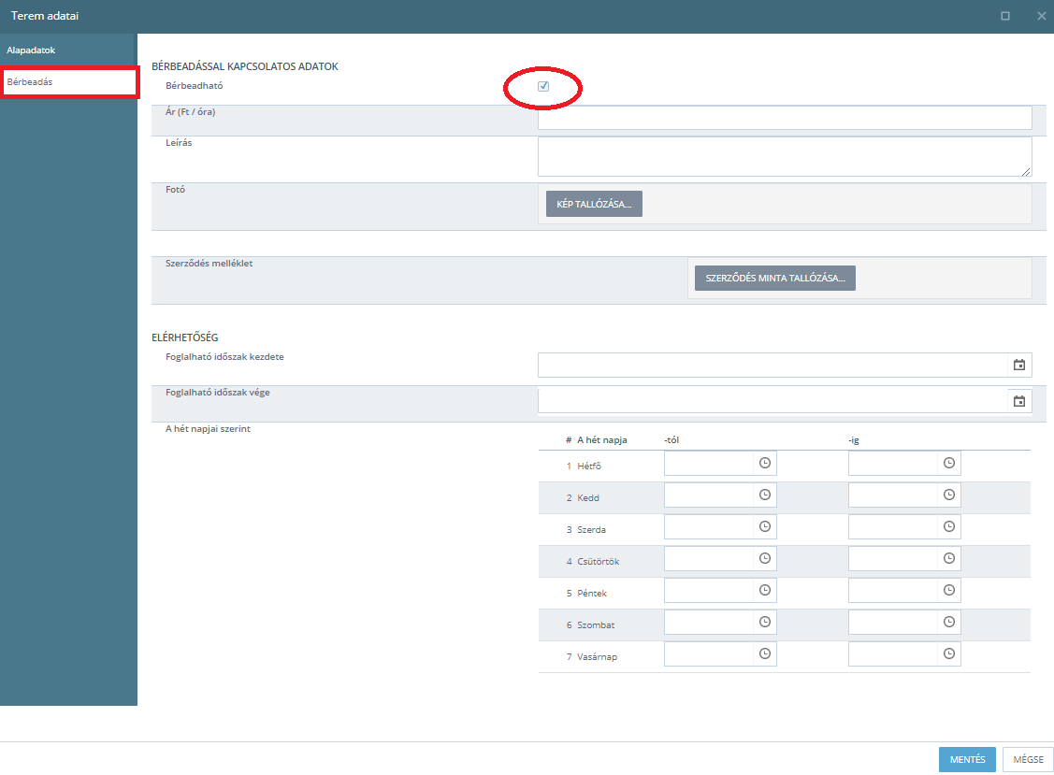Click the 'ELÉRHETŐSÉG' section heading

(185, 337)
